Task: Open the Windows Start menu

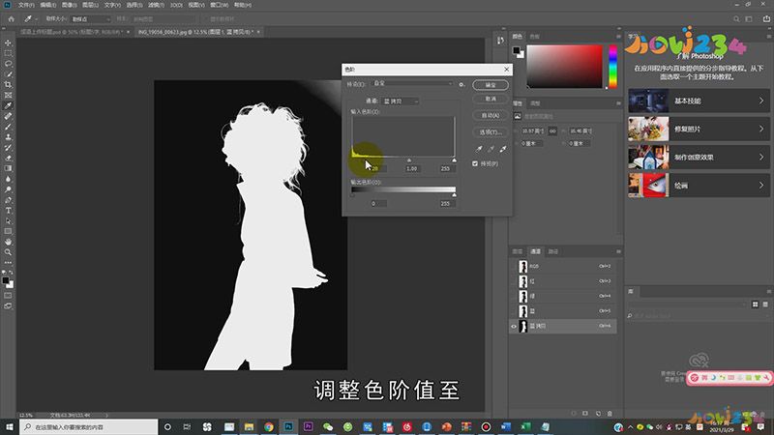Action: [10, 426]
